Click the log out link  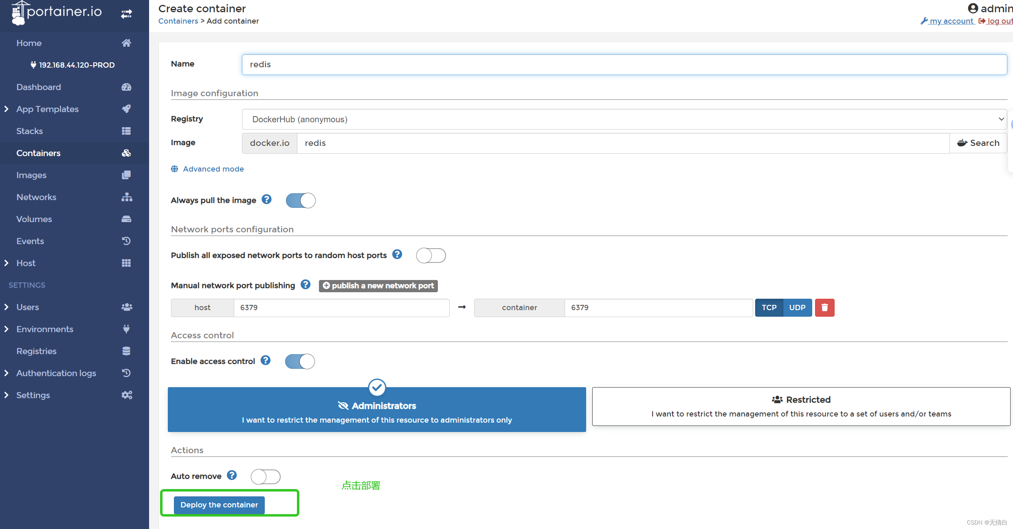coord(995,21)
